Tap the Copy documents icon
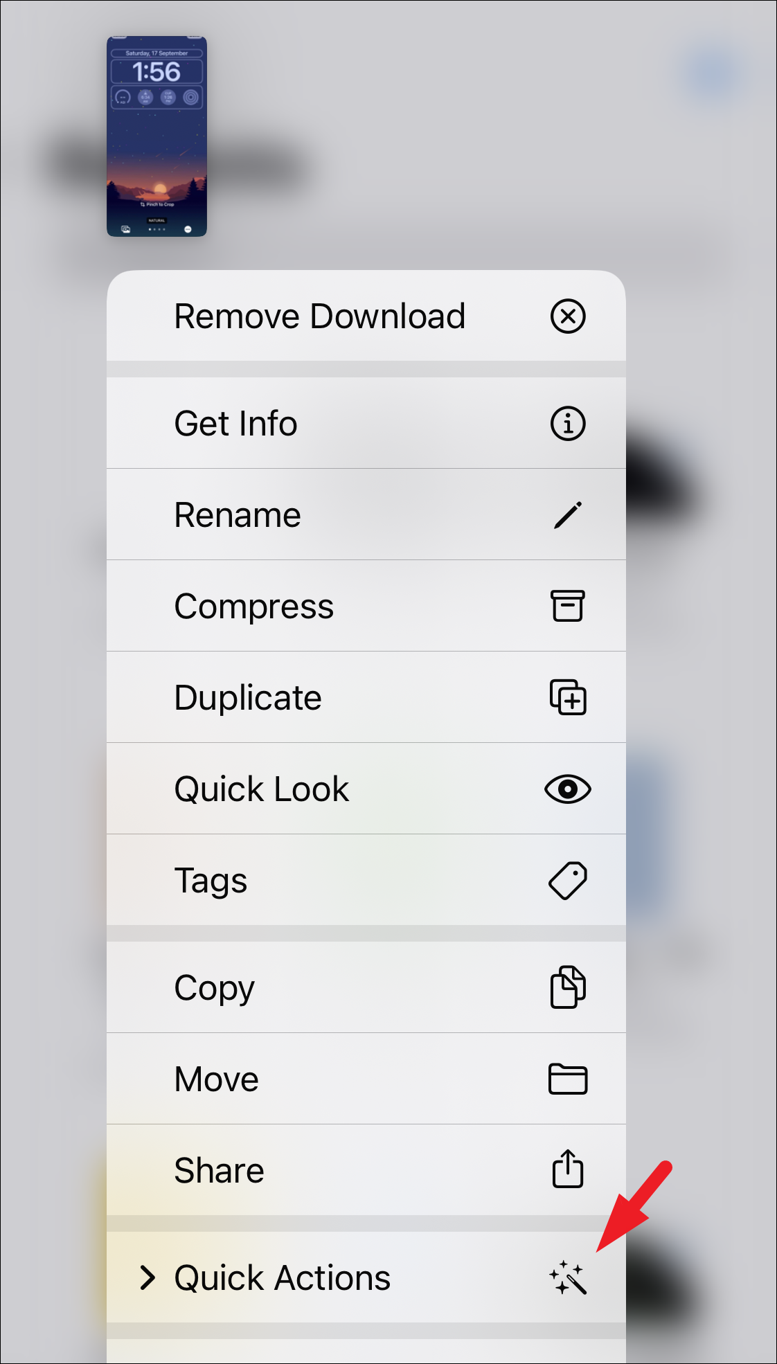Image resolution: width=777 pixels, height=1364 pixels. (568, 987)
